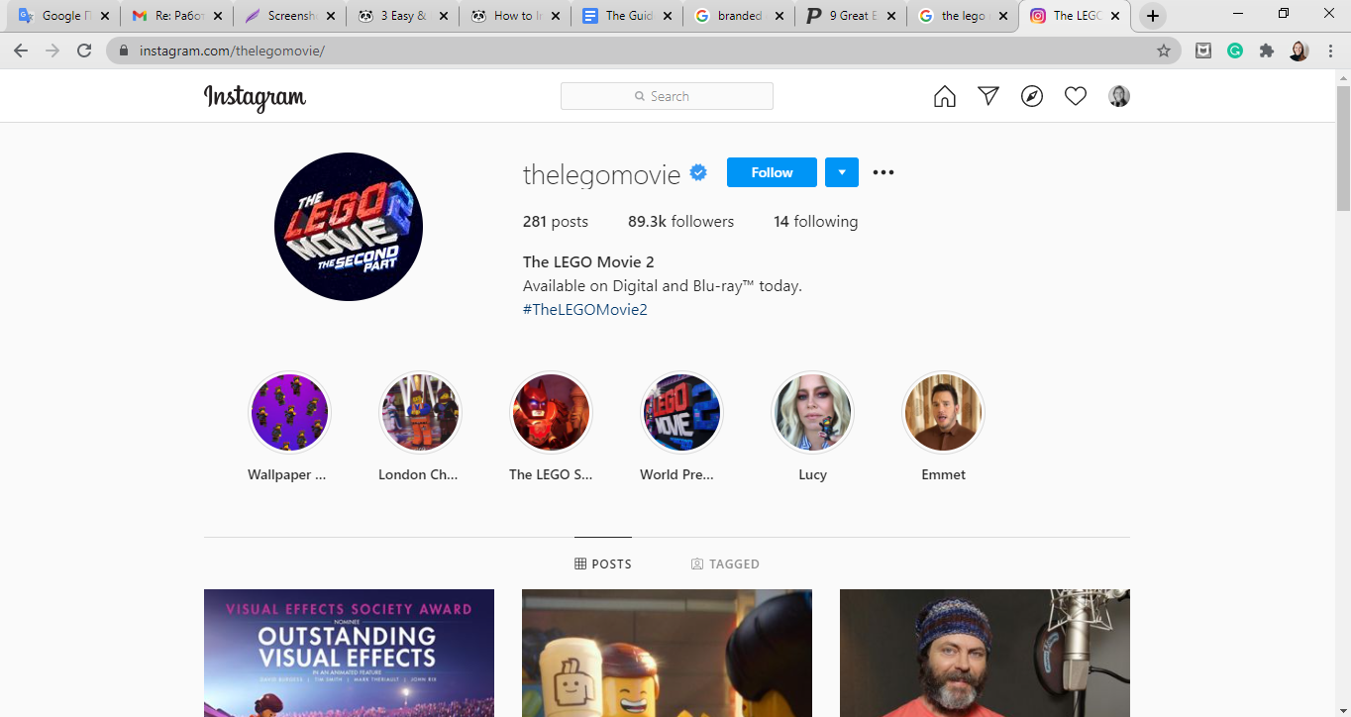Click browser forward arrow

point(52,51)
